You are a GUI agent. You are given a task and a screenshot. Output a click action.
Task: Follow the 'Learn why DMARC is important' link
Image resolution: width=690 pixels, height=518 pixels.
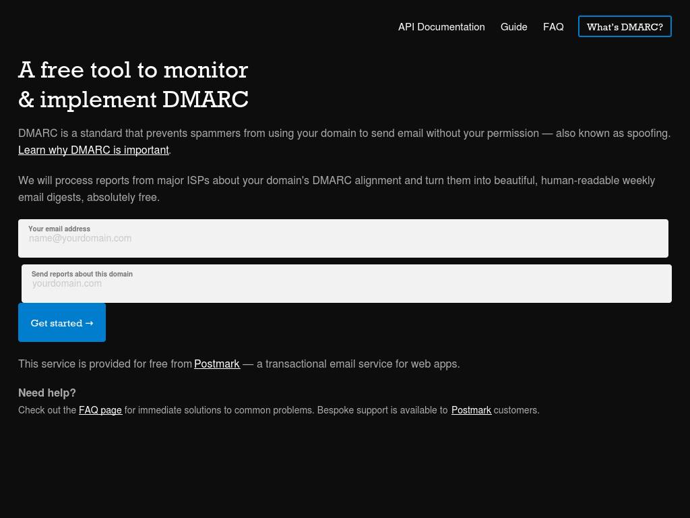tap(94, 150)
